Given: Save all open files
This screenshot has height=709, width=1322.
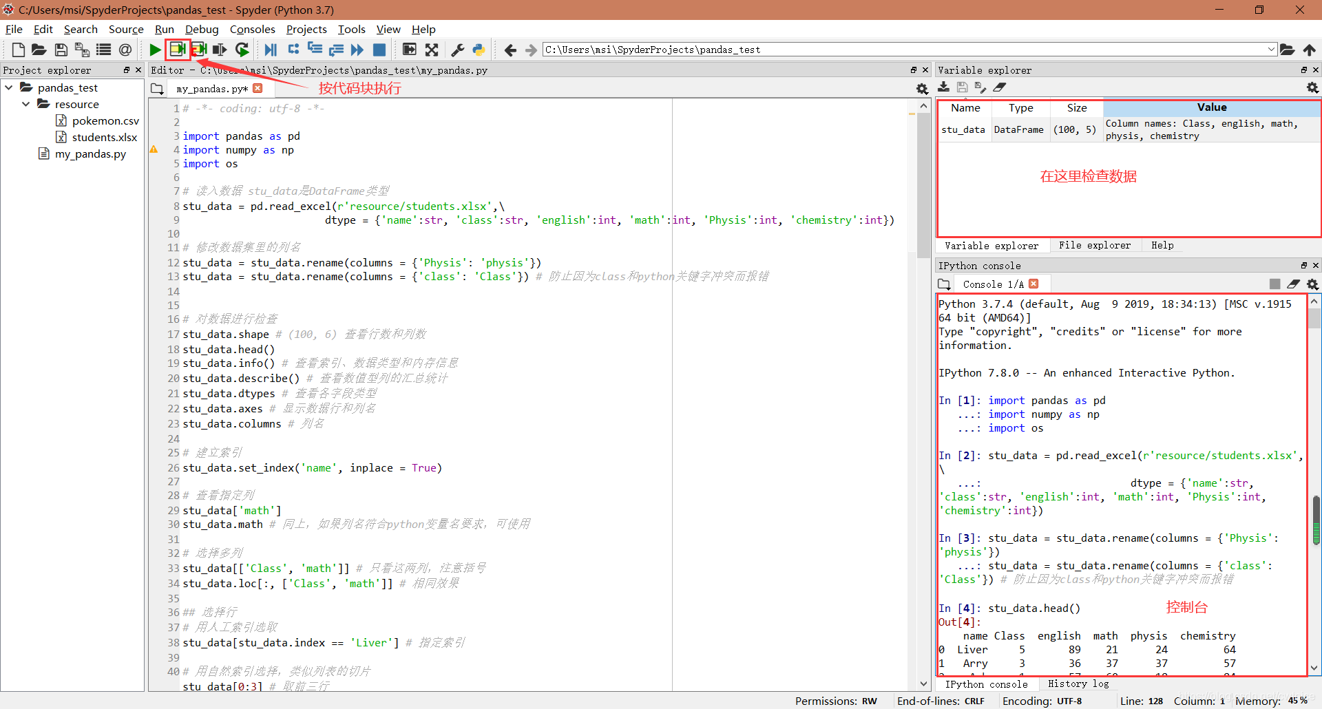Looking at the screenshot, I should pos(82,50).
